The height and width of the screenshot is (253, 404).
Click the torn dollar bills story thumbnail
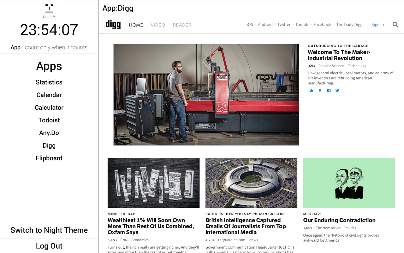(x=153, y=183)
